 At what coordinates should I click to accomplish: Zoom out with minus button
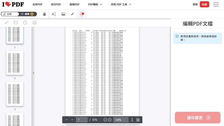click(105, 120)
